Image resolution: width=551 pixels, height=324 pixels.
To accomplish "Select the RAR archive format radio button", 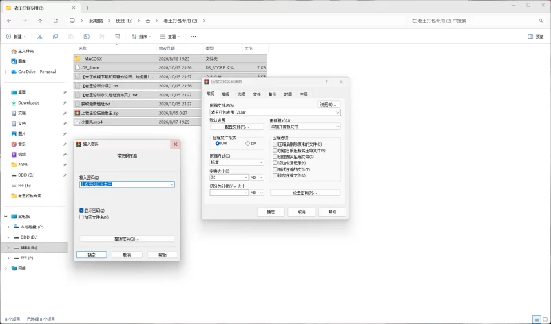I will coord(218,144).
